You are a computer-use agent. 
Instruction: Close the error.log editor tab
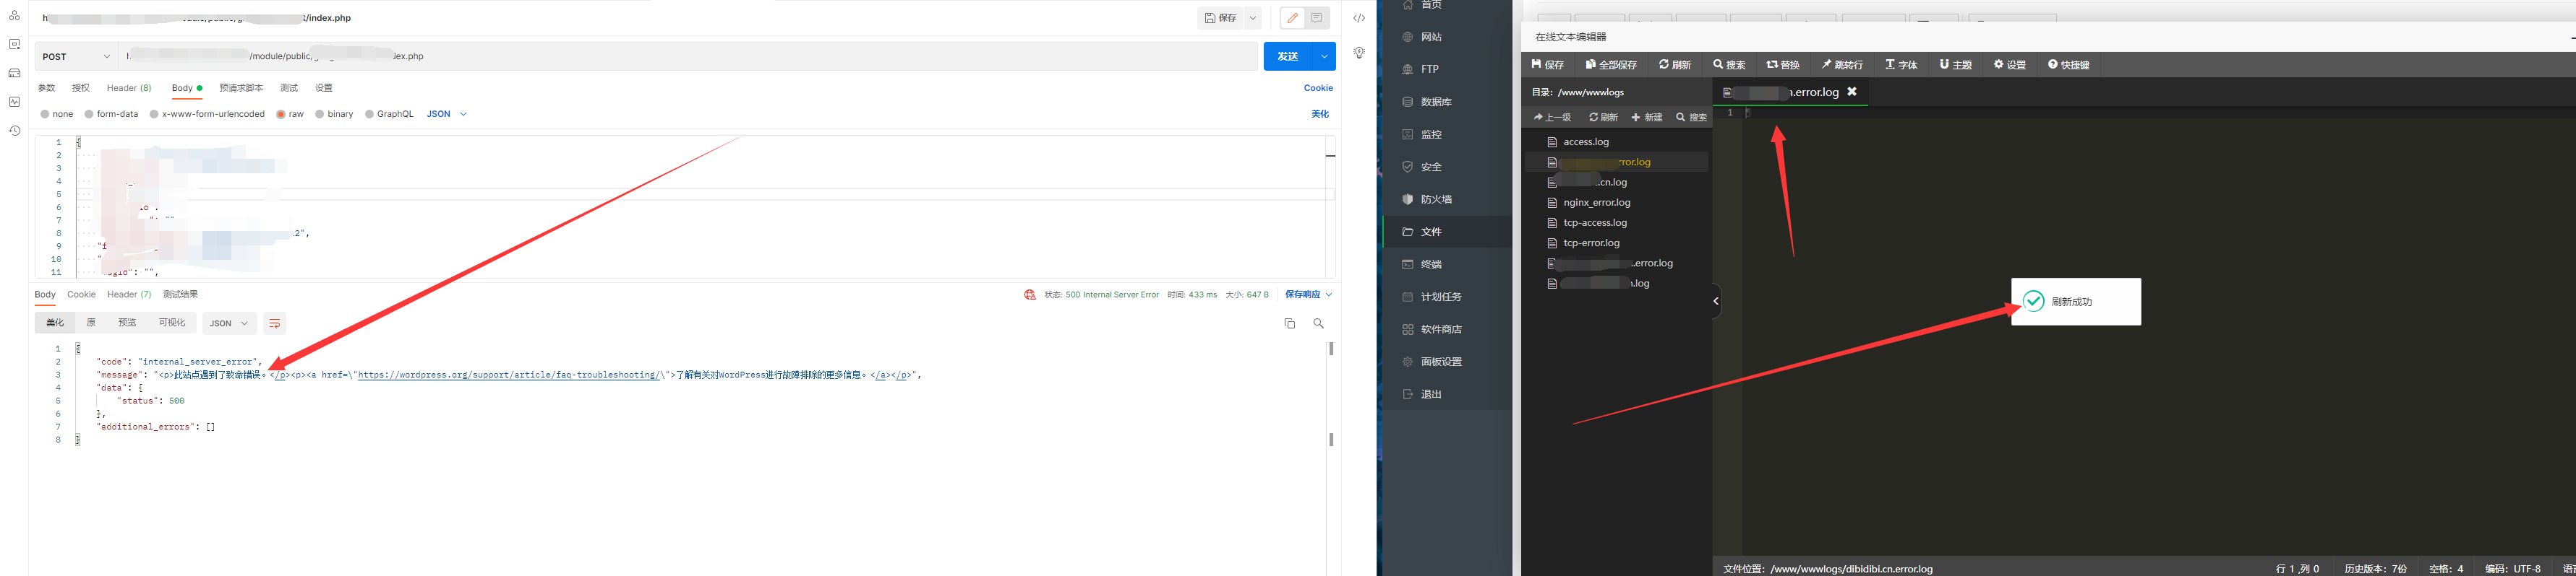(x=1852, y=92)
